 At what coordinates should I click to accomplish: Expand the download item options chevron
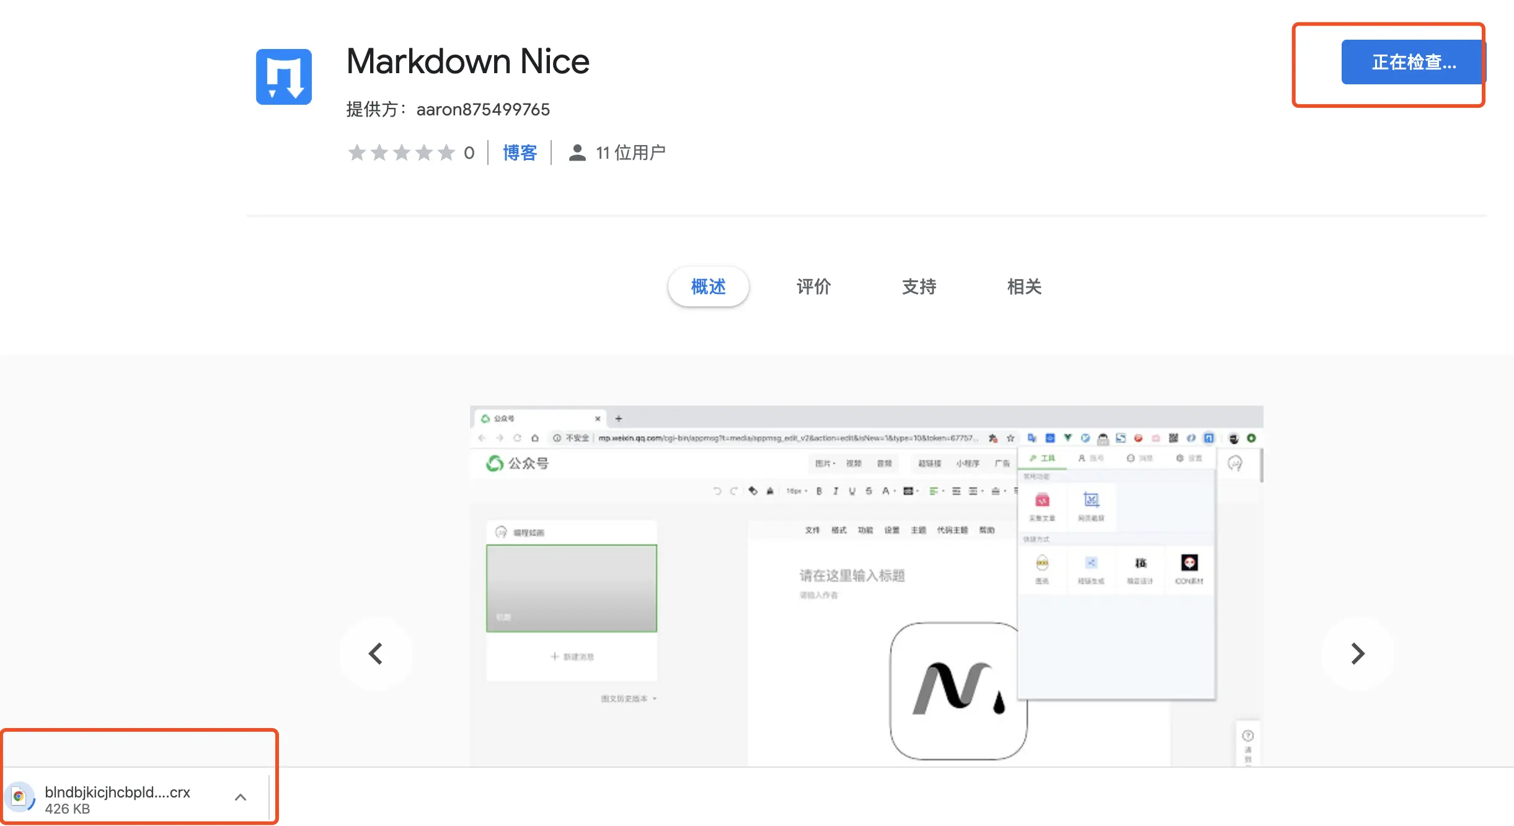[241, 797]
